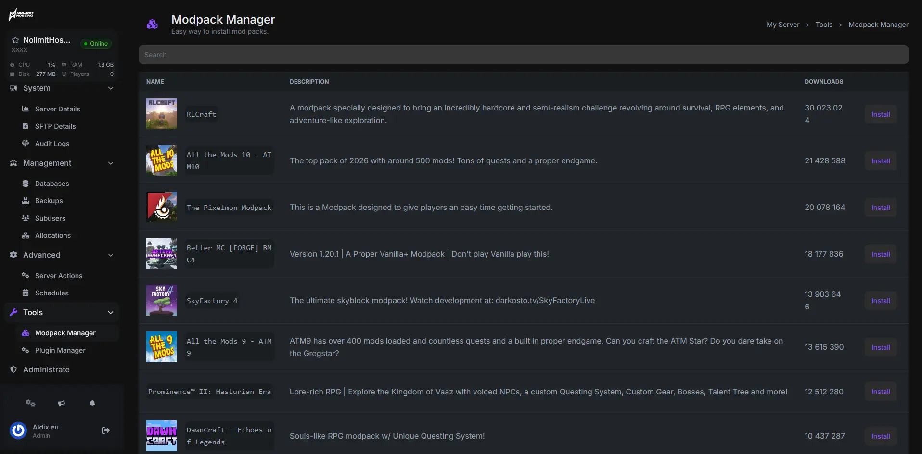Collapse the Tools section chevron
Image resolution: width=922 pixels, height=454 pixels.
[x=111, y=313]
